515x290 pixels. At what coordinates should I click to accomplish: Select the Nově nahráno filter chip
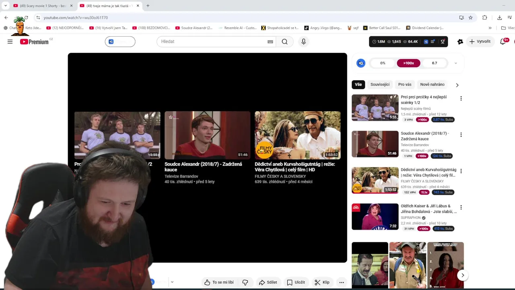coord(432,85)
